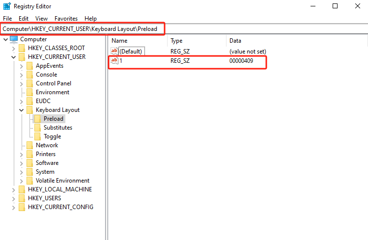Screen dimensions: 368x240
Task: Click REG_SZ type in row 1
Action: pyautogui.click(x=180, y=61)
